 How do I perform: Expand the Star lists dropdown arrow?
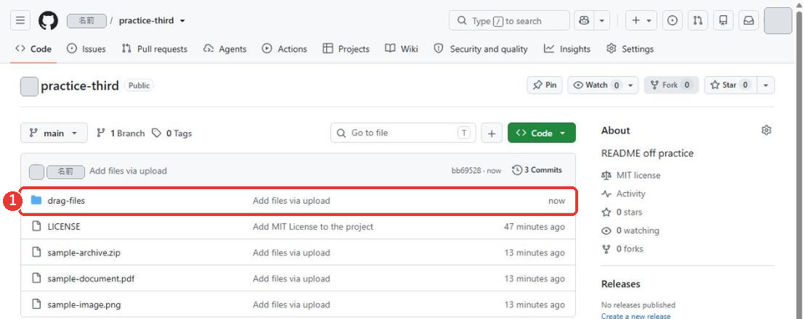[765, 85]
